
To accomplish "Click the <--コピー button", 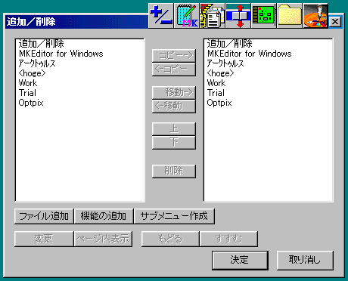I will [174, 69].
